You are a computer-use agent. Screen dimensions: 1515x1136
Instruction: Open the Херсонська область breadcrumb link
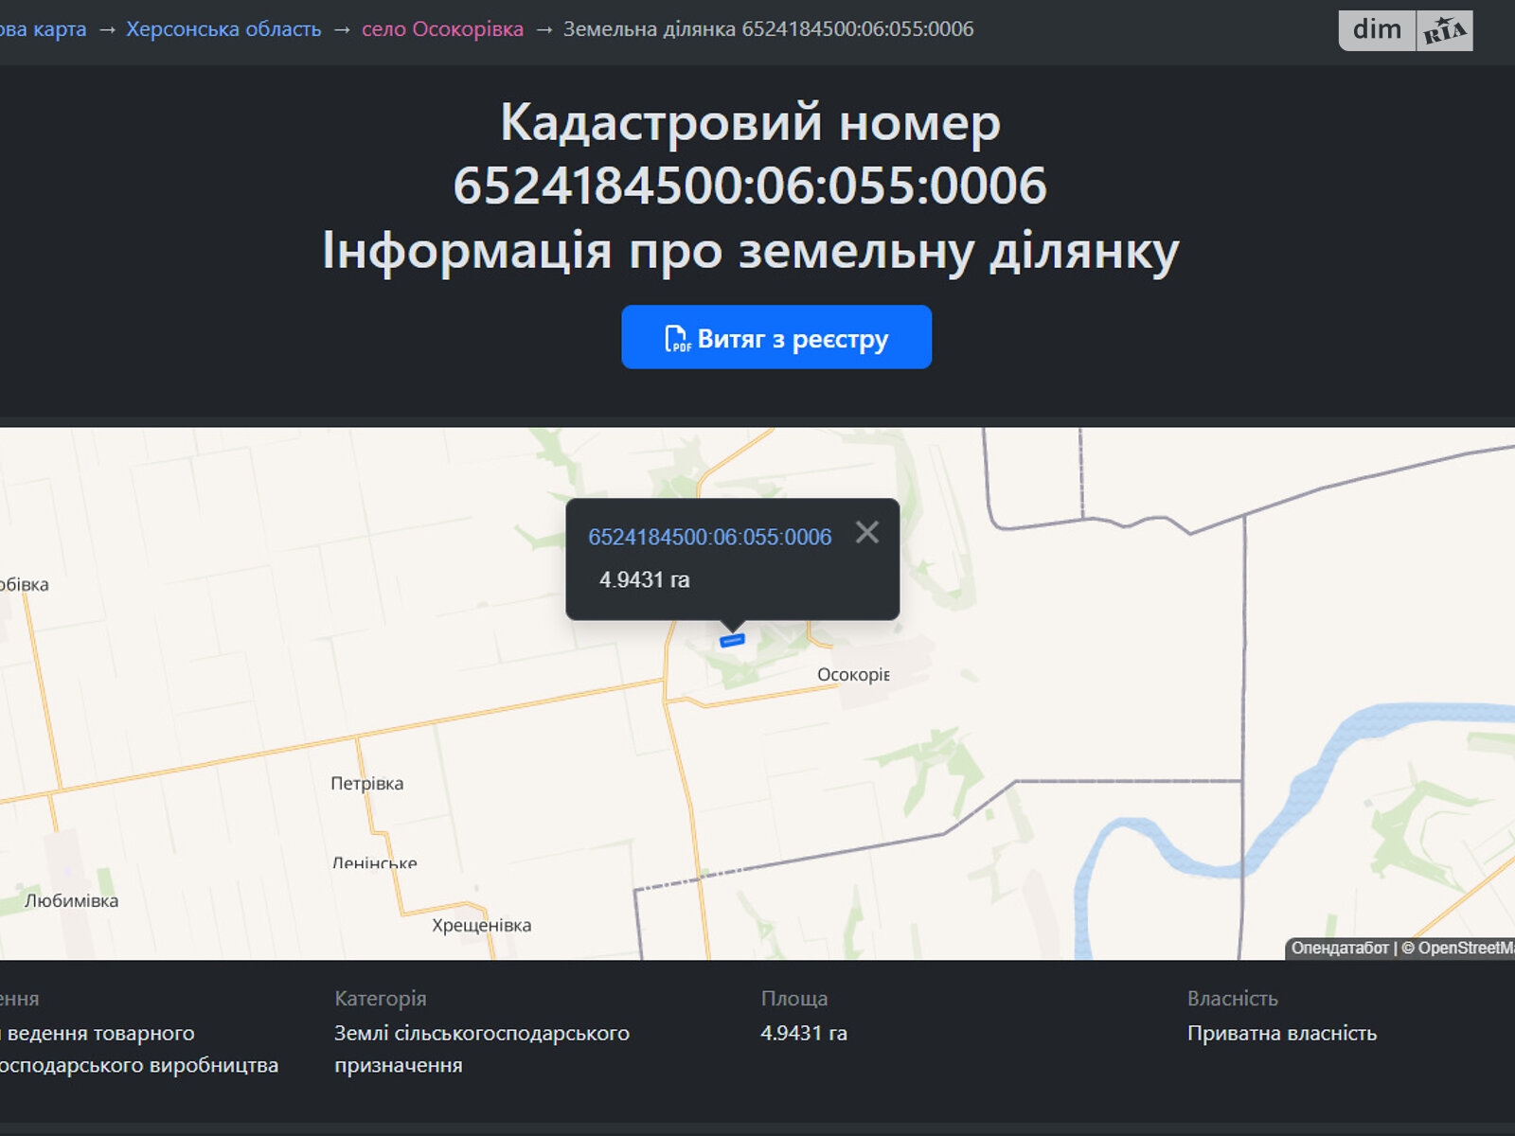pos(225,29)
